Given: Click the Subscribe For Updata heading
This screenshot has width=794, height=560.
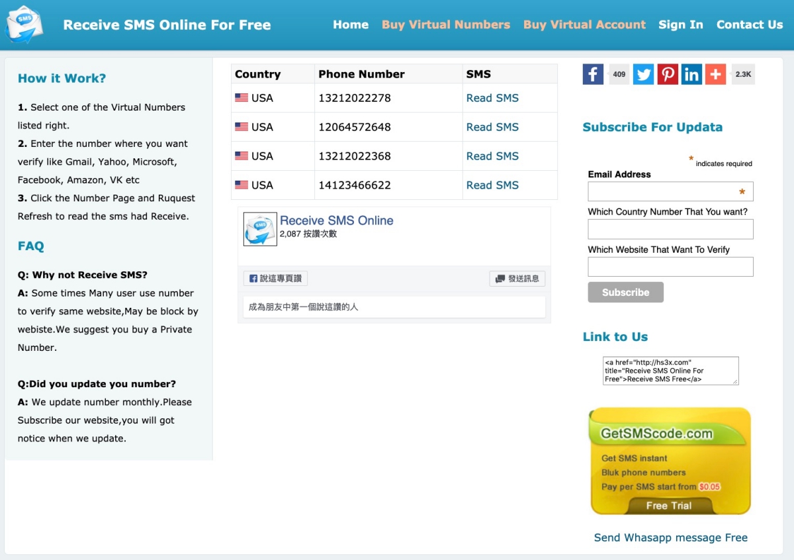Looking at the screenshot, I should 652,127.
